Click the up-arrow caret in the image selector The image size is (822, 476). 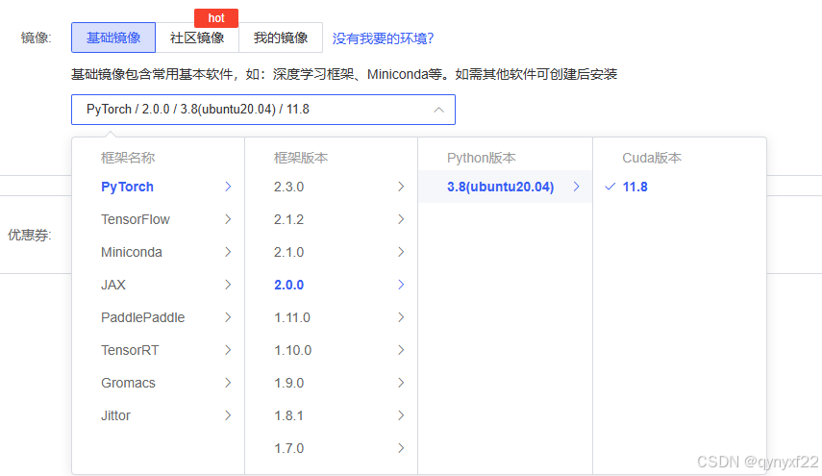pyautogui.click(x=438, y=110)
